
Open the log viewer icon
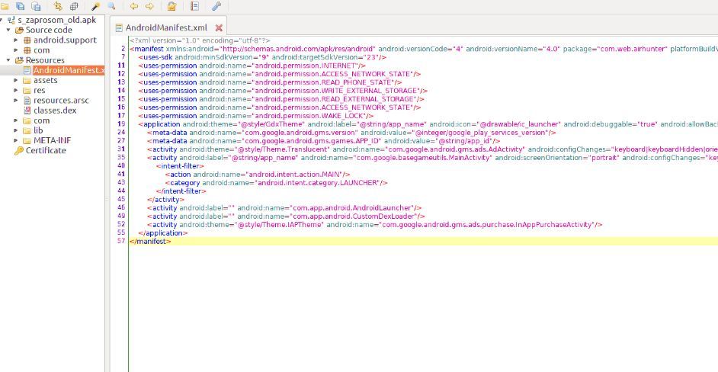(x=194, y=6)
